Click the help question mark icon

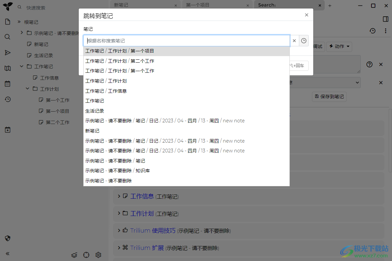click(x=369, y=64)
